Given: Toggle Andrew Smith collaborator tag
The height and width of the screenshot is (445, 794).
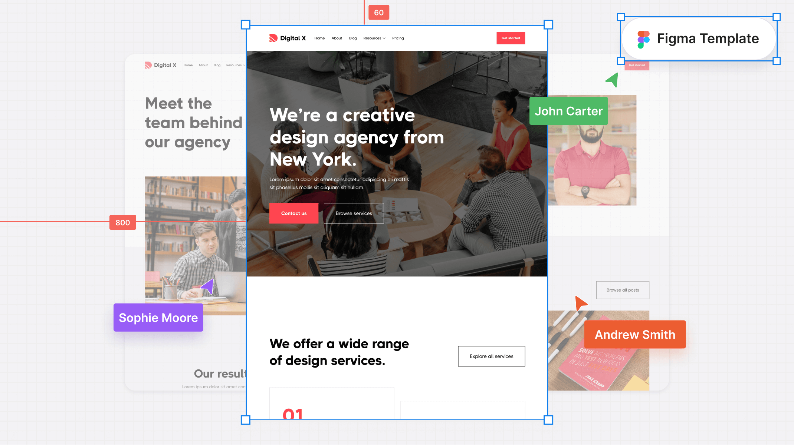Looking at the screenshot, I should point(635,335).
